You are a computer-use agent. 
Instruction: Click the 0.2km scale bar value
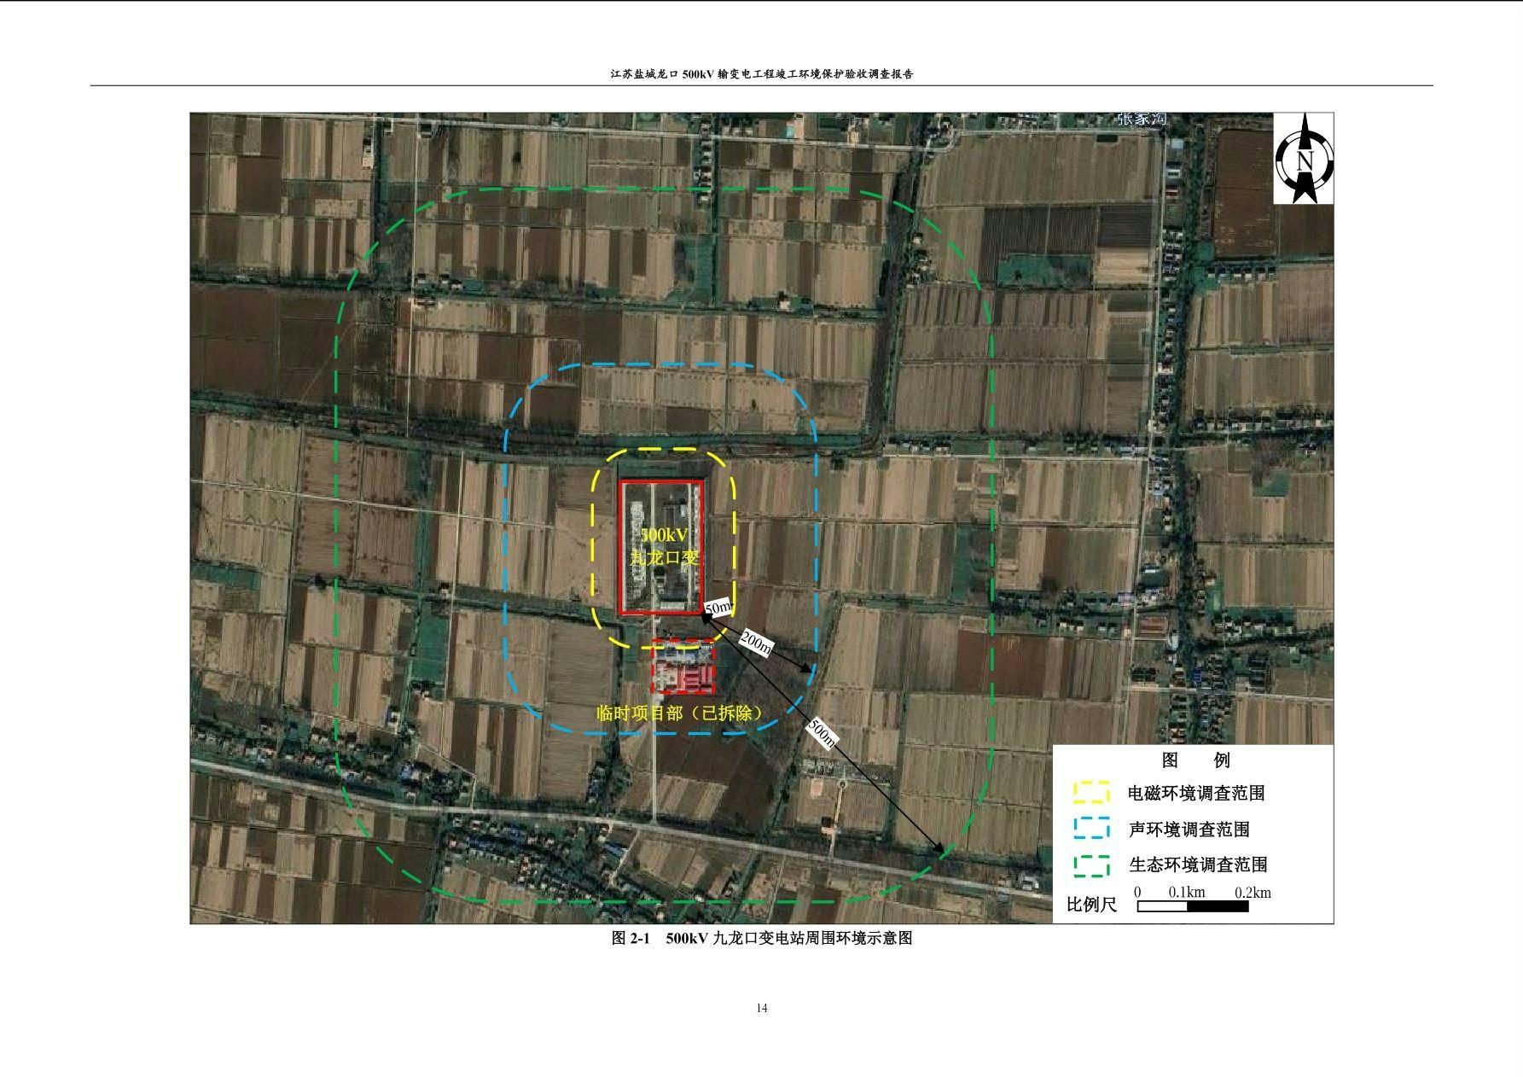click(1253, 893)
